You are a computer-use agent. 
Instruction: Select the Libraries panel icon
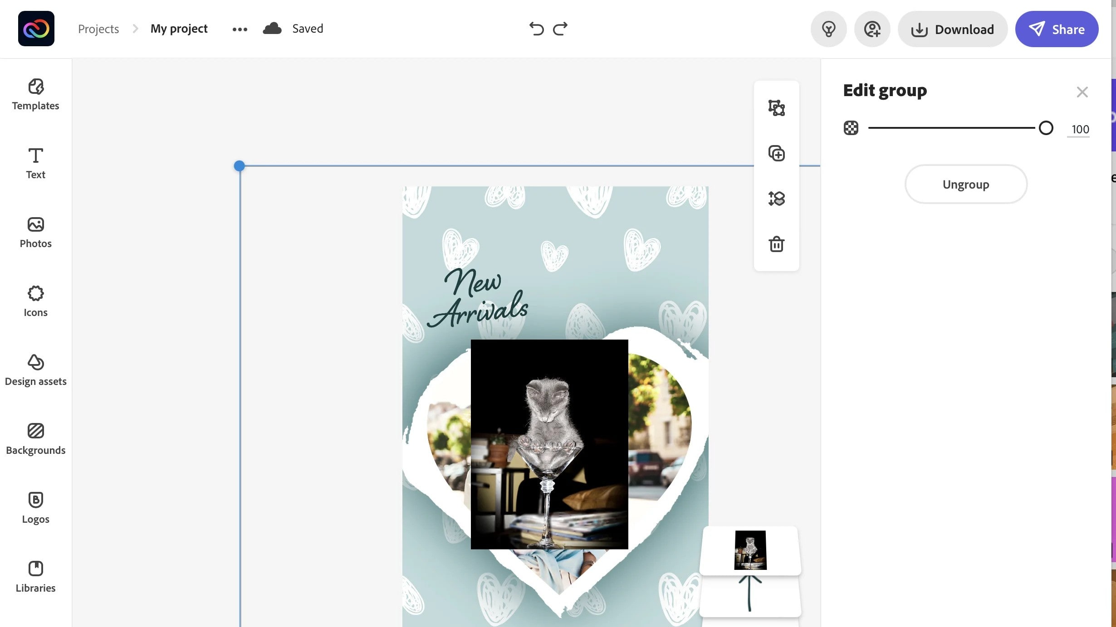tap(35, 575)
